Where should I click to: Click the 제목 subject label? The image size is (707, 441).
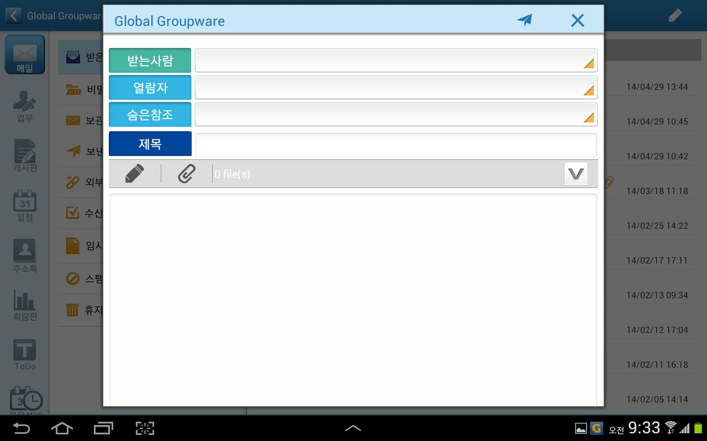coord(150,144)
